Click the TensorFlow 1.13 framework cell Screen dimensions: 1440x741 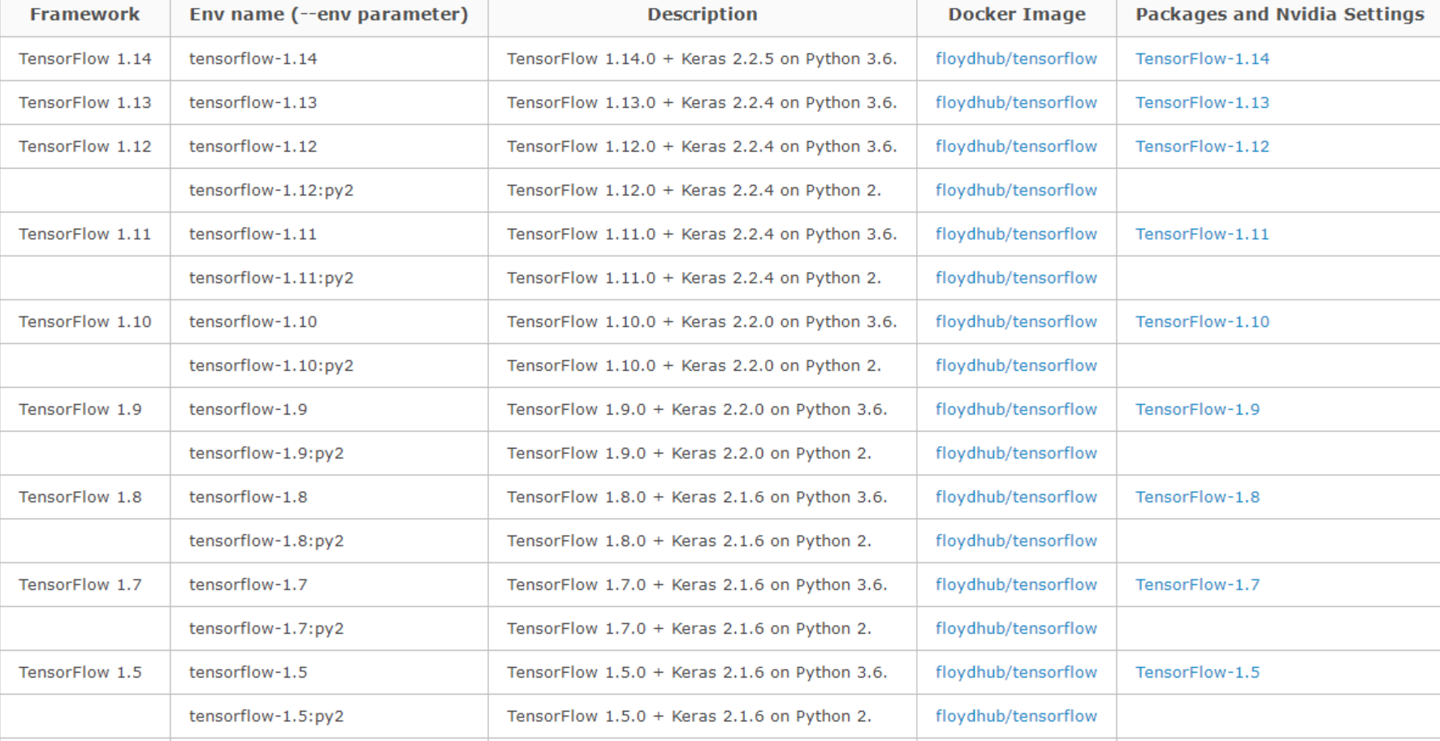click(x=84, y=102)
